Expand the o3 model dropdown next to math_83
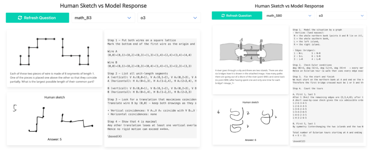 (x=169, y=18)
